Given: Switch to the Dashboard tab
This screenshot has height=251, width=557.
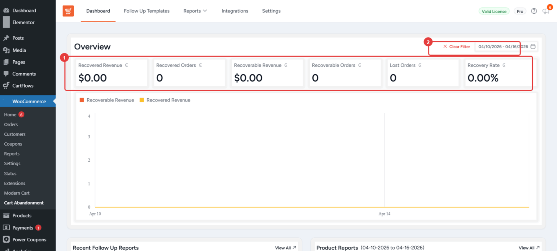Looking at the screenshot, I should [x=98, y=11].
